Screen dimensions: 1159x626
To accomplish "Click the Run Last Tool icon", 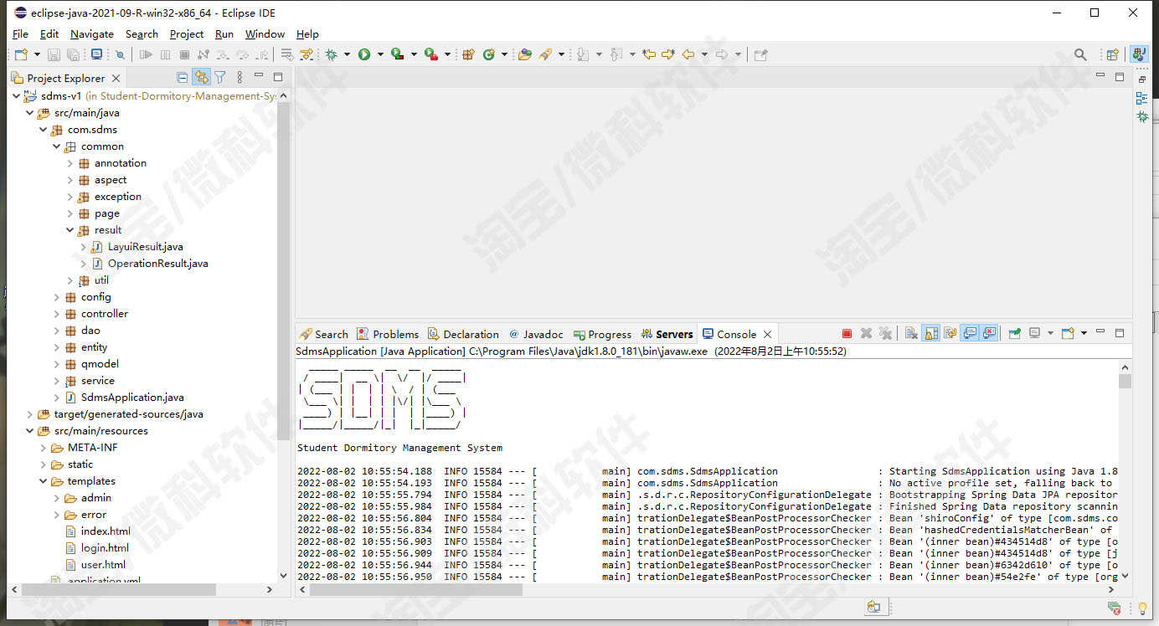I will pos(431,54).
